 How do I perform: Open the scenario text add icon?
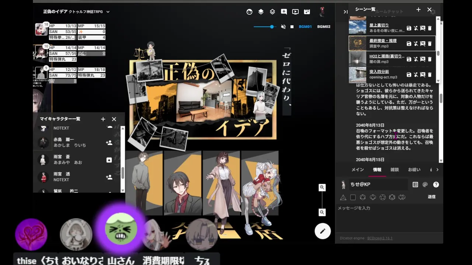pos(284,12)
